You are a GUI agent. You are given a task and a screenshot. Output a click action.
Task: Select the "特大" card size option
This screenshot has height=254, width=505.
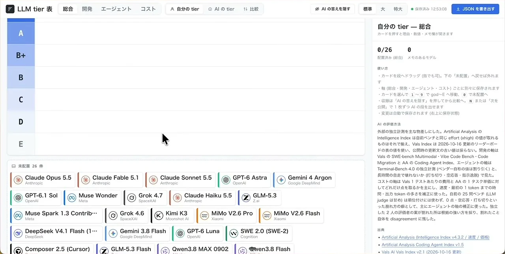[x=398, y=9]
